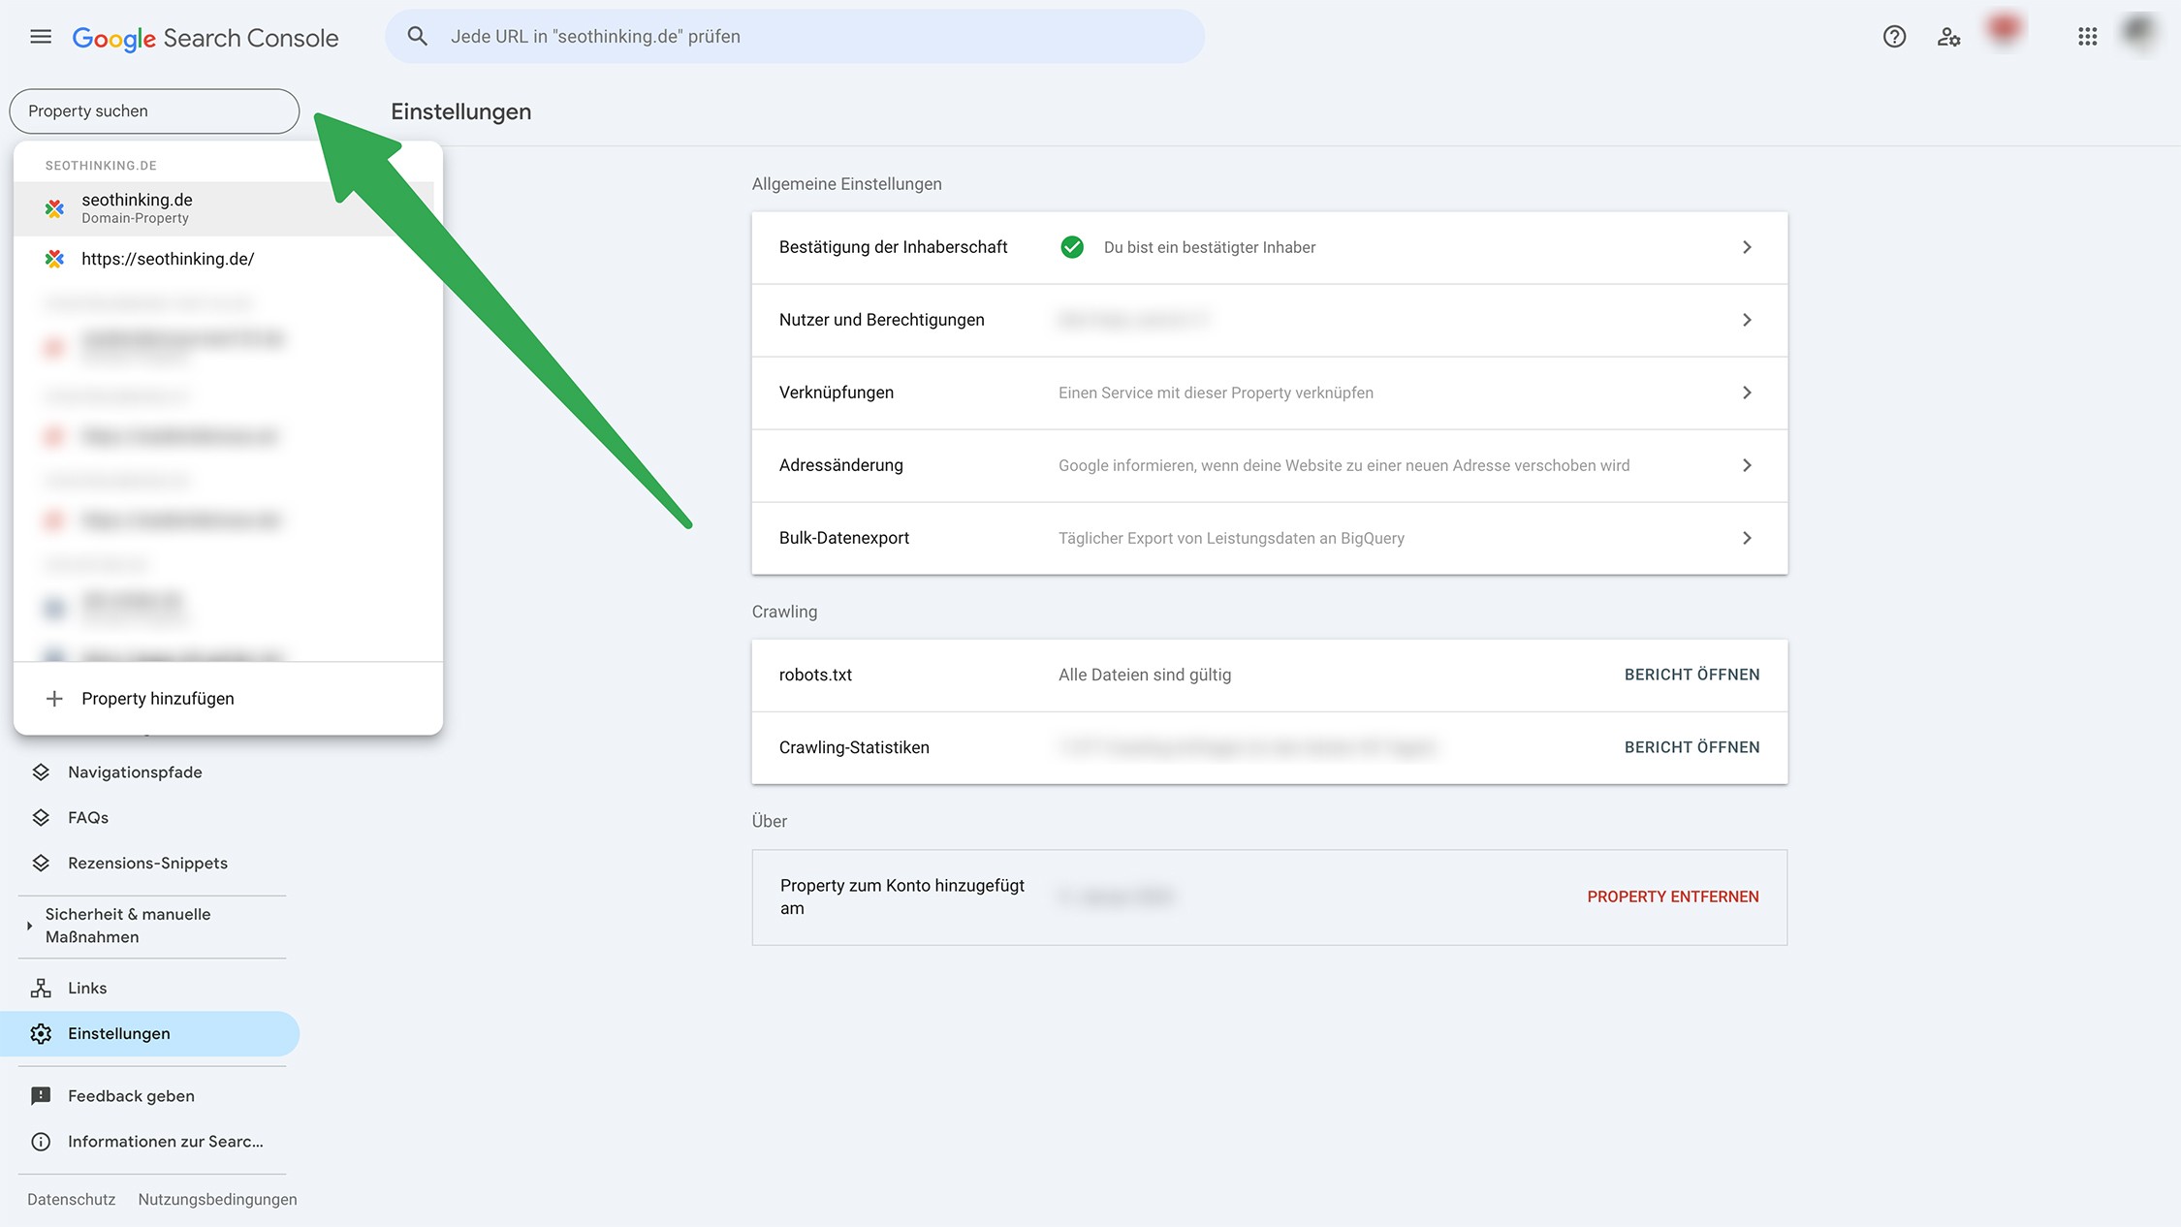This screenshot has width=2181, height=1227.
Task: Open Bestätigung der Inhaberschaft chevron
Action: tap(1747, 247)
